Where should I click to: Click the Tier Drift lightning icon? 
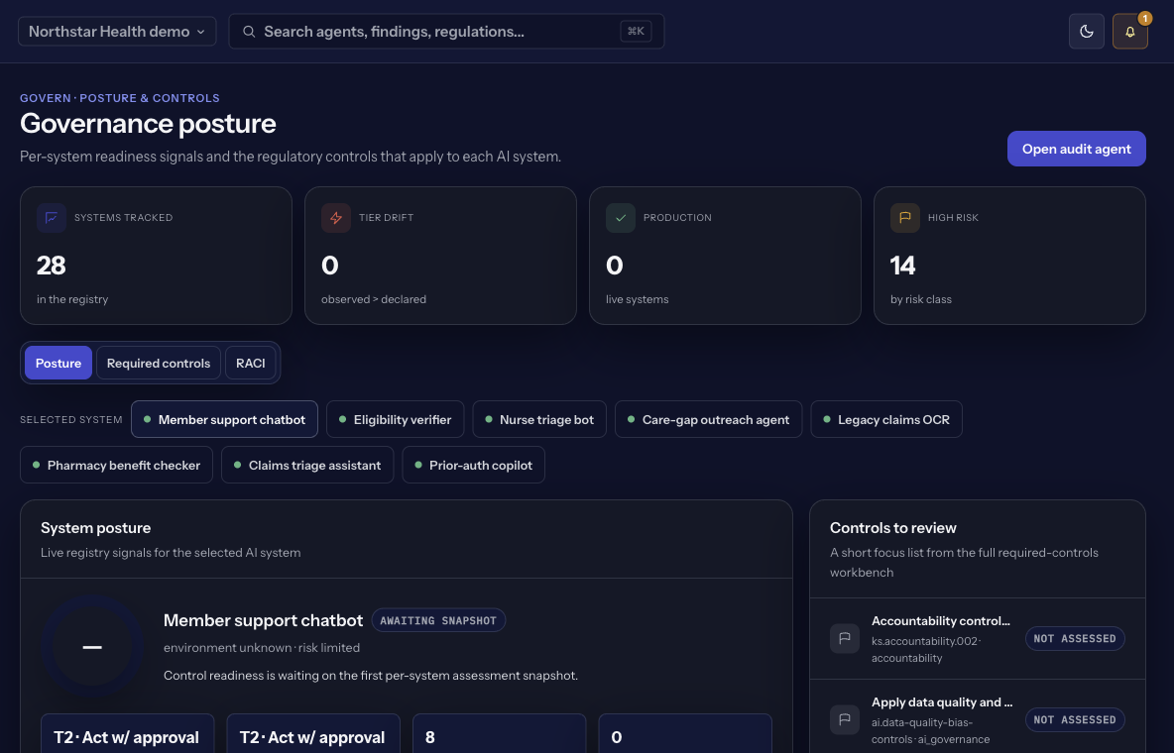click(335, 218)
